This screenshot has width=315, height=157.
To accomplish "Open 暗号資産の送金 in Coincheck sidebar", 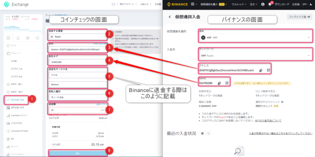I will (x=16, y=100).
